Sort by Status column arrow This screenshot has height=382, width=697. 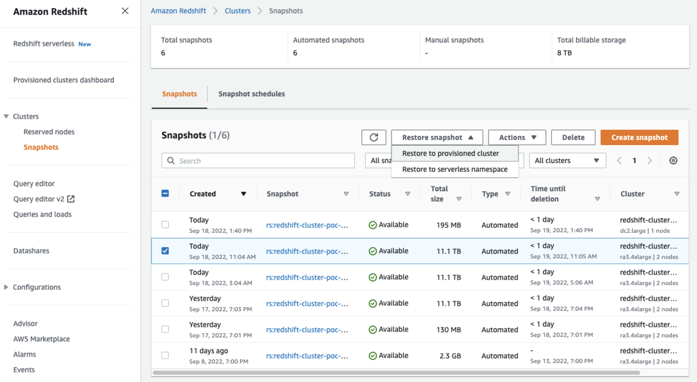[x=407, y=194]
